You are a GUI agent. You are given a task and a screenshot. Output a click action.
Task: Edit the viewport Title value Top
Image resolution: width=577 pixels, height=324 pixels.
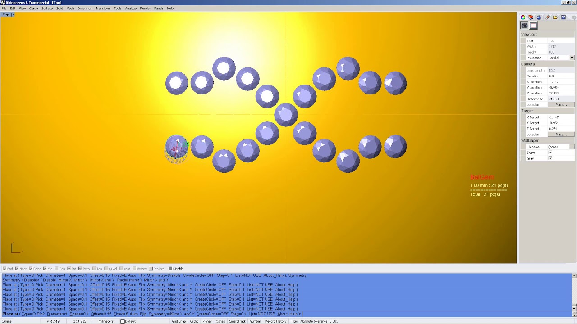[561, 41]
